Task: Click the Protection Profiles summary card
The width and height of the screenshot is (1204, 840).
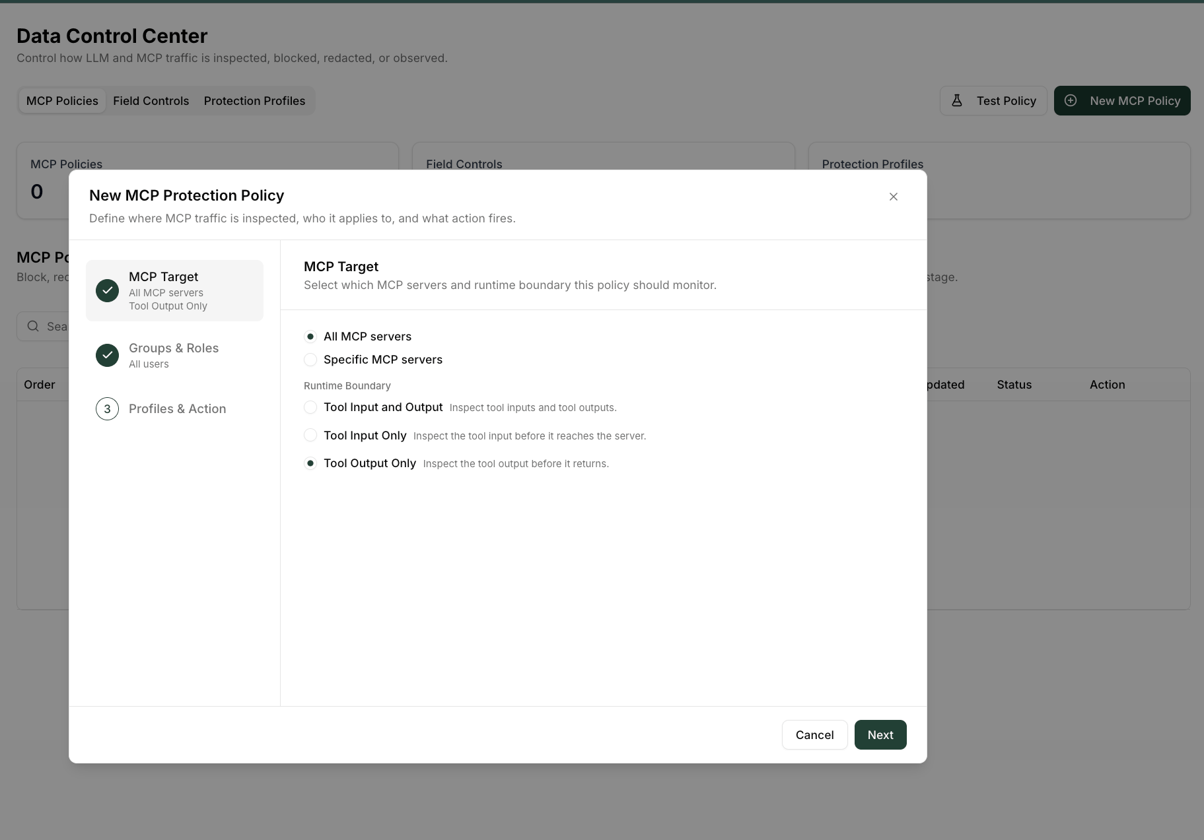Action: coord(999,180)
